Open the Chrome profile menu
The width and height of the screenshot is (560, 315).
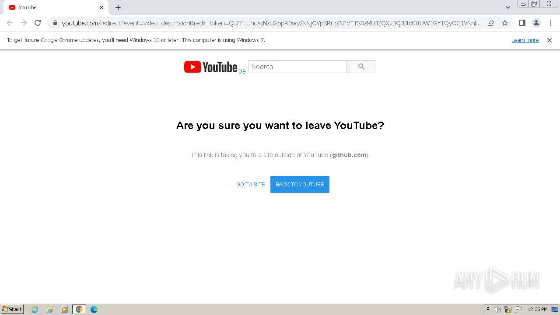point(536,23)
